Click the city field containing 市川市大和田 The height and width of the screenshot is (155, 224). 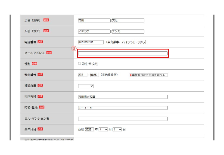[123, 97]
